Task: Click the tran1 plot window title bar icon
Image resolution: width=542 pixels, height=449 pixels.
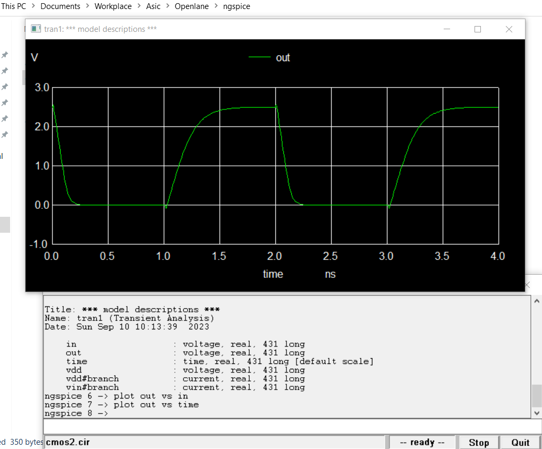Action: (x=36, y=29)
